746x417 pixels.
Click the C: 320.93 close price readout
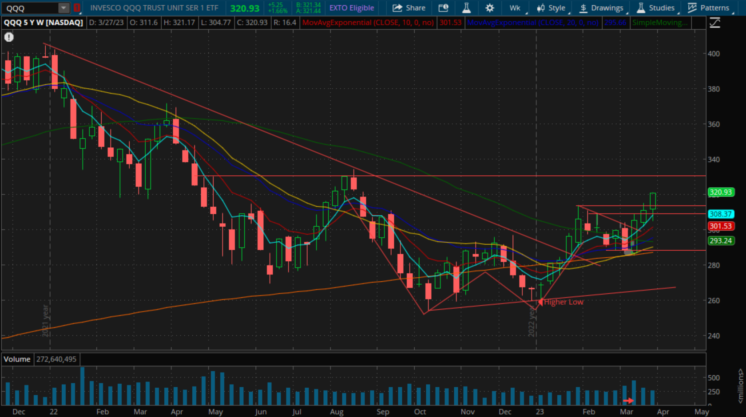252,23
